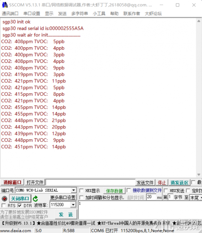Image resolution: width=202 pixels, height=233 pixels.
Task: Click the 第 1 字节 input field
Action: click(x=170, y=197)
